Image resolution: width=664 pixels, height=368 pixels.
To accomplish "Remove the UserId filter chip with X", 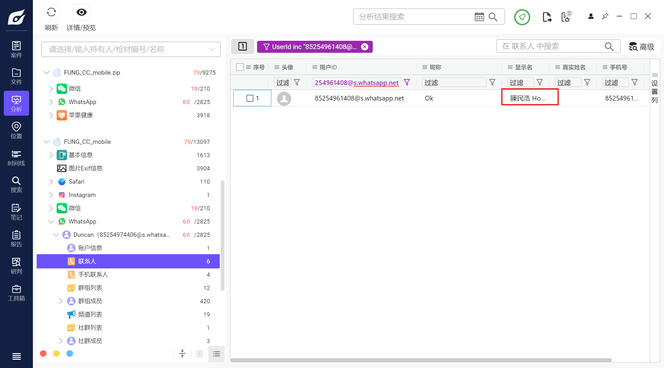I will 365,47.
